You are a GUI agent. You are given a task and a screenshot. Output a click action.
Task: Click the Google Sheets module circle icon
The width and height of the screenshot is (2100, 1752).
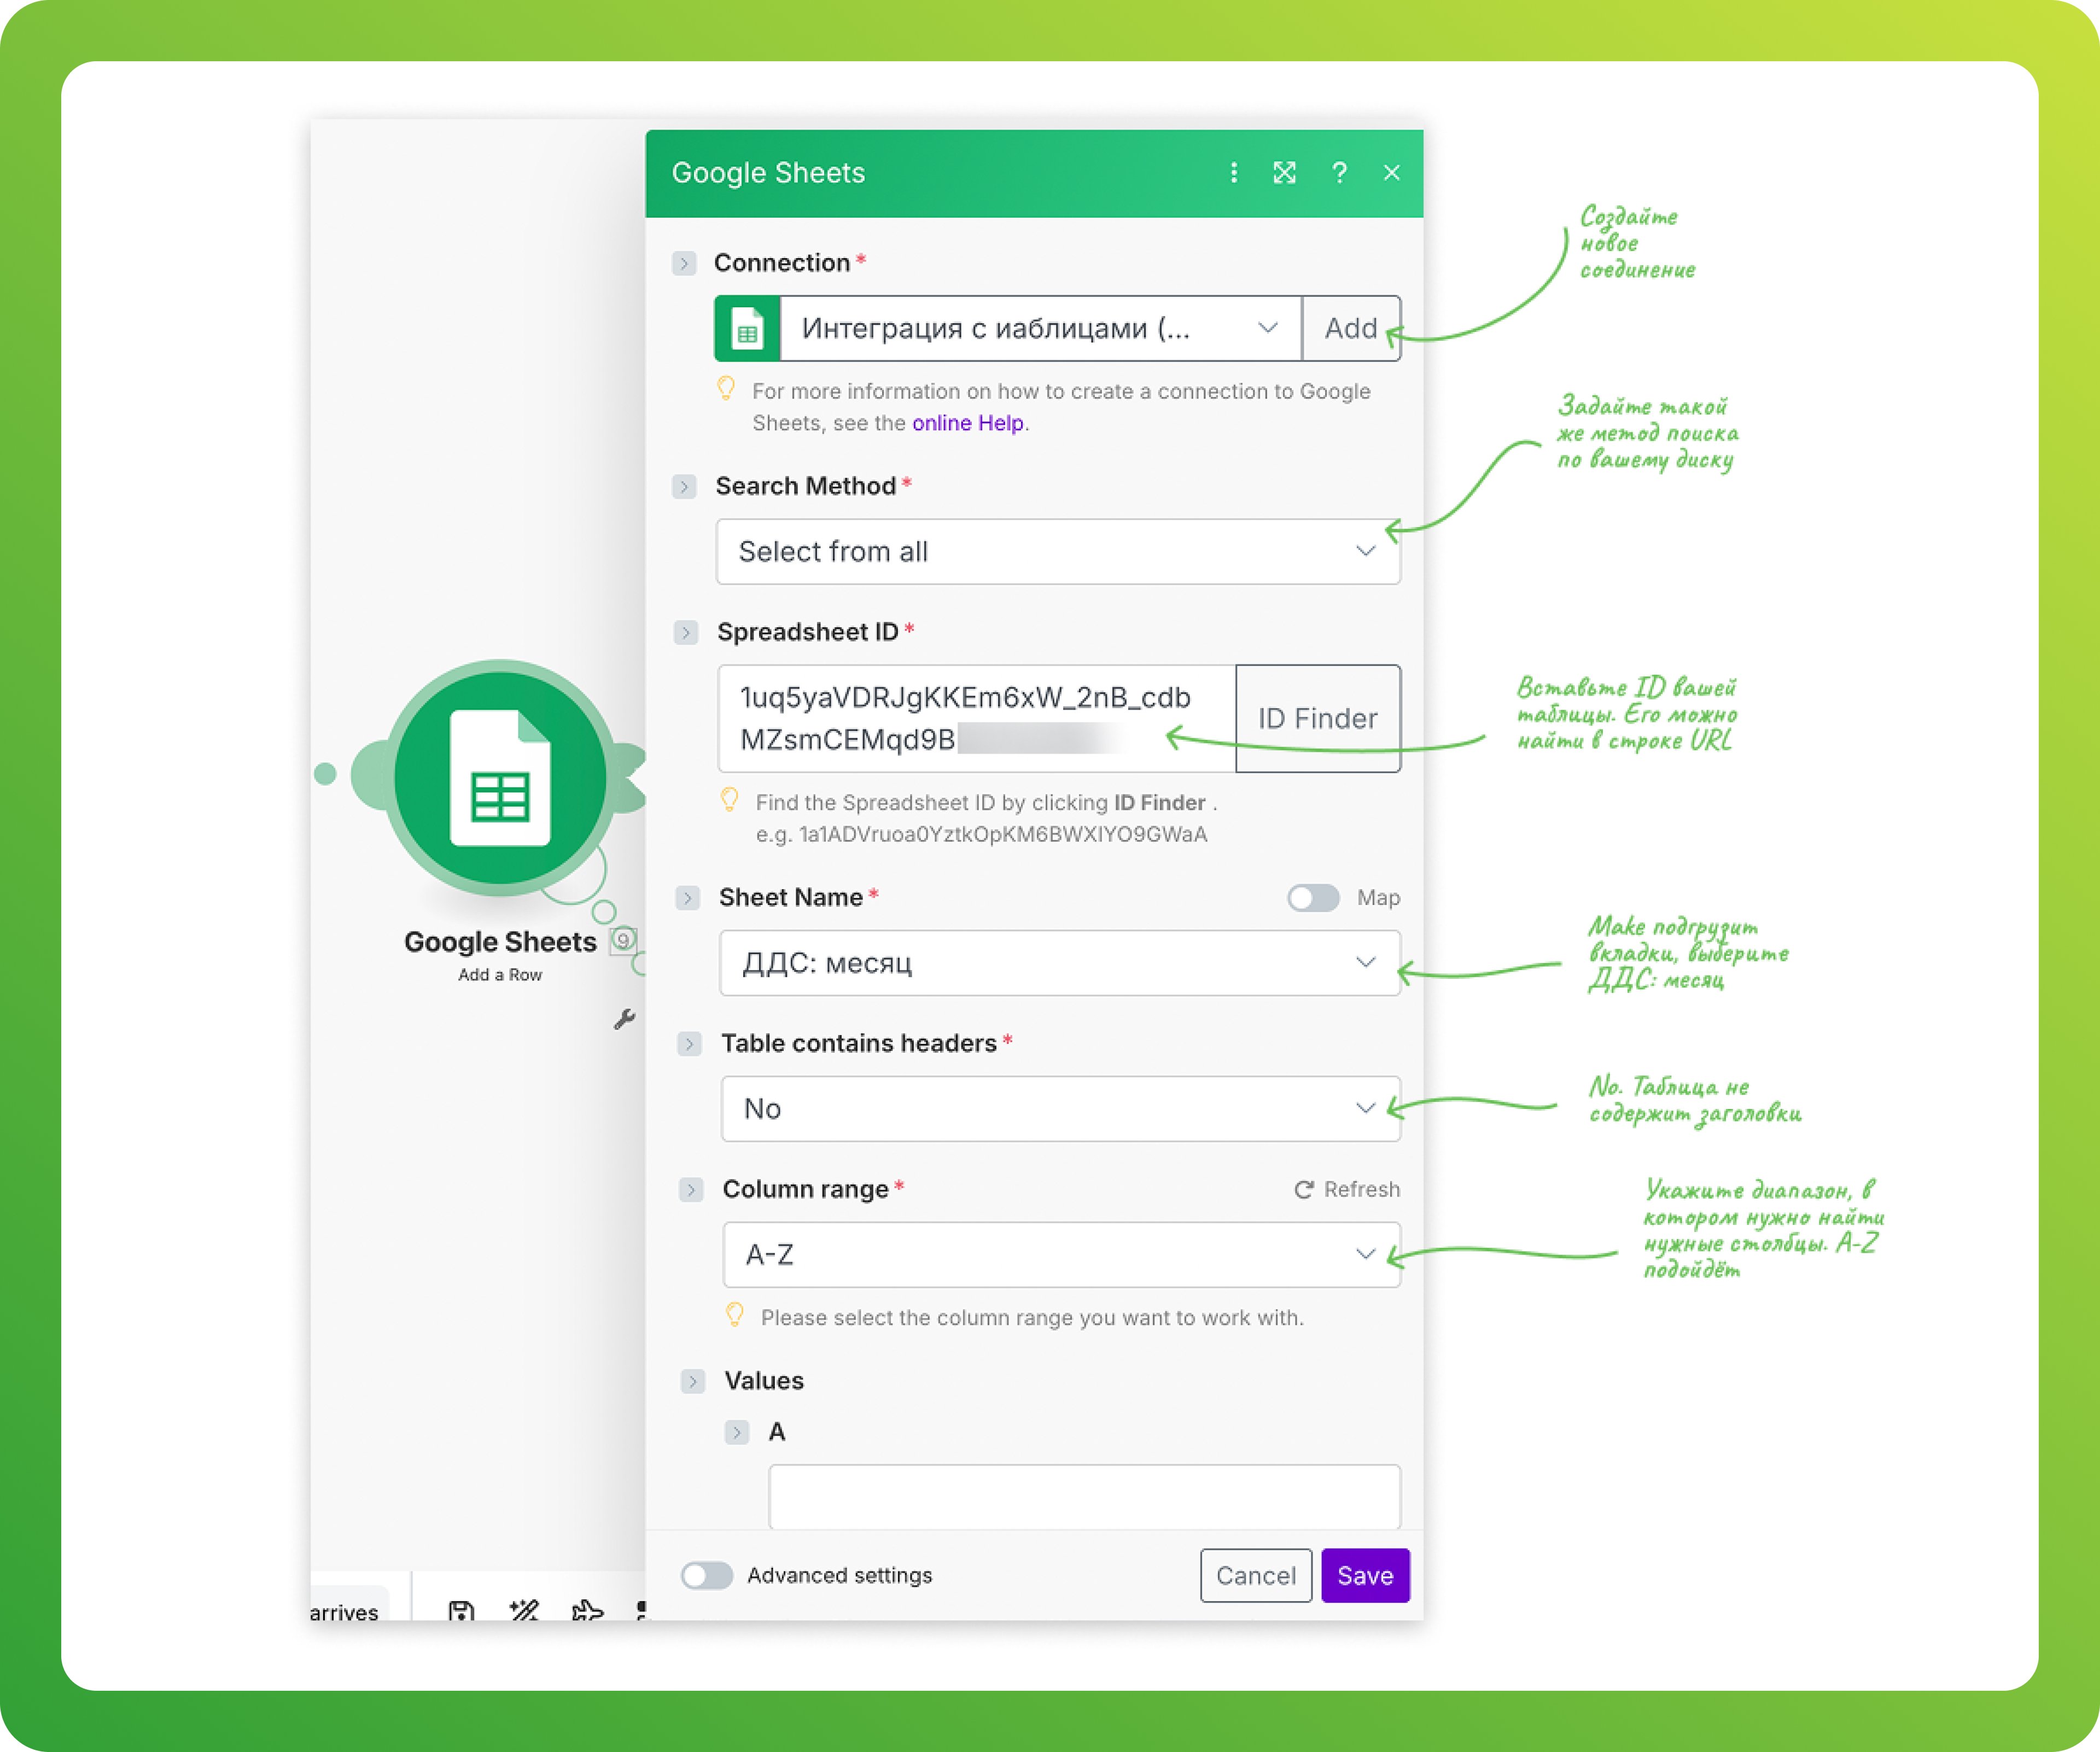(x=500, y=778)
